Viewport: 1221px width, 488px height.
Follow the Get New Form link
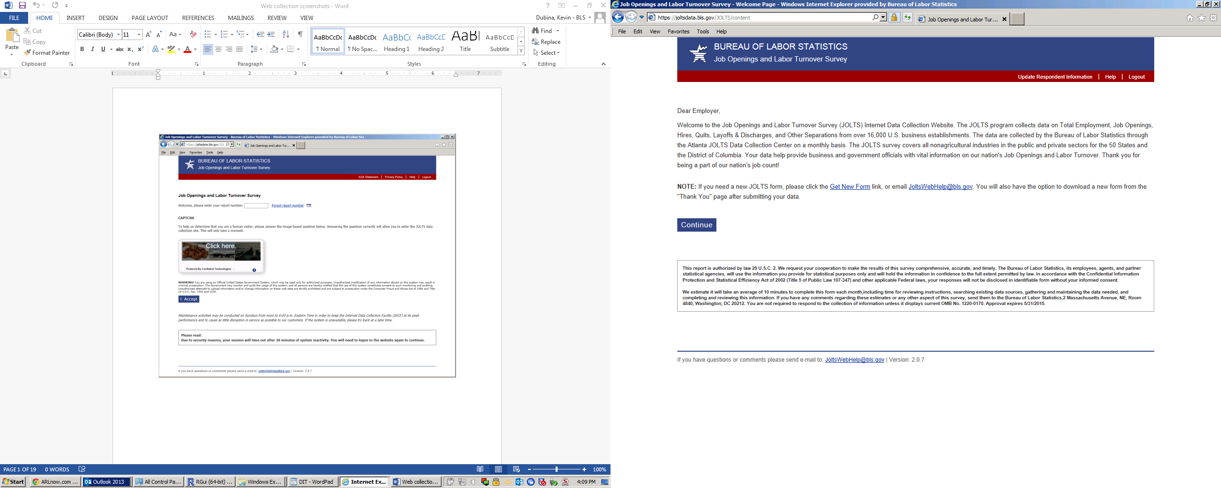[x=850, y=187]
